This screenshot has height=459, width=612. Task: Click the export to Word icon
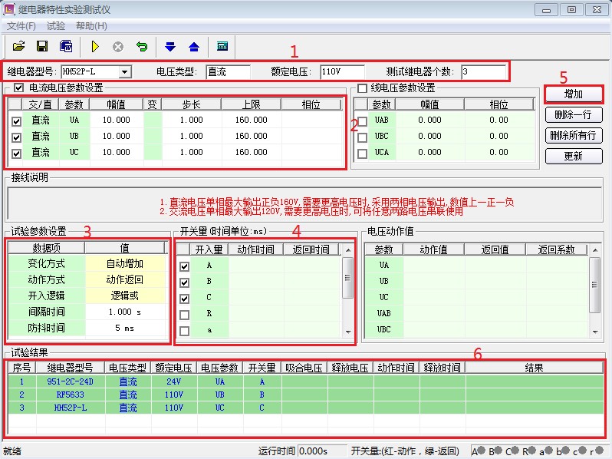coord(66,46)
